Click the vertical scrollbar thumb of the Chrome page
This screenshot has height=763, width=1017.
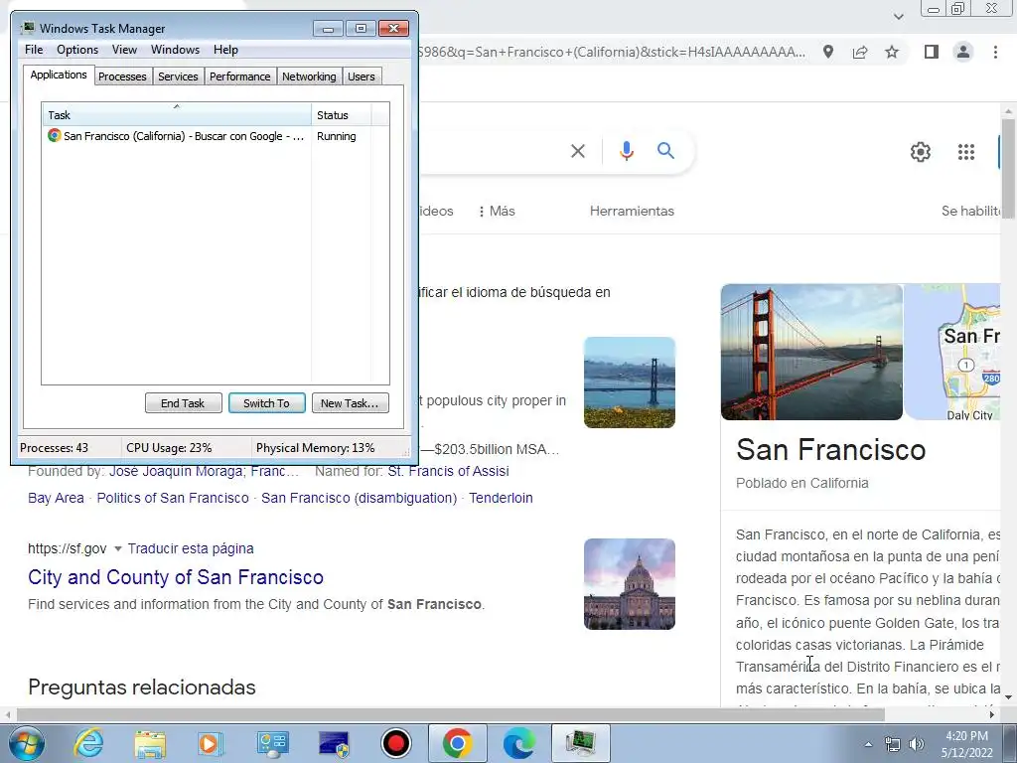[x=1008, y=170]
